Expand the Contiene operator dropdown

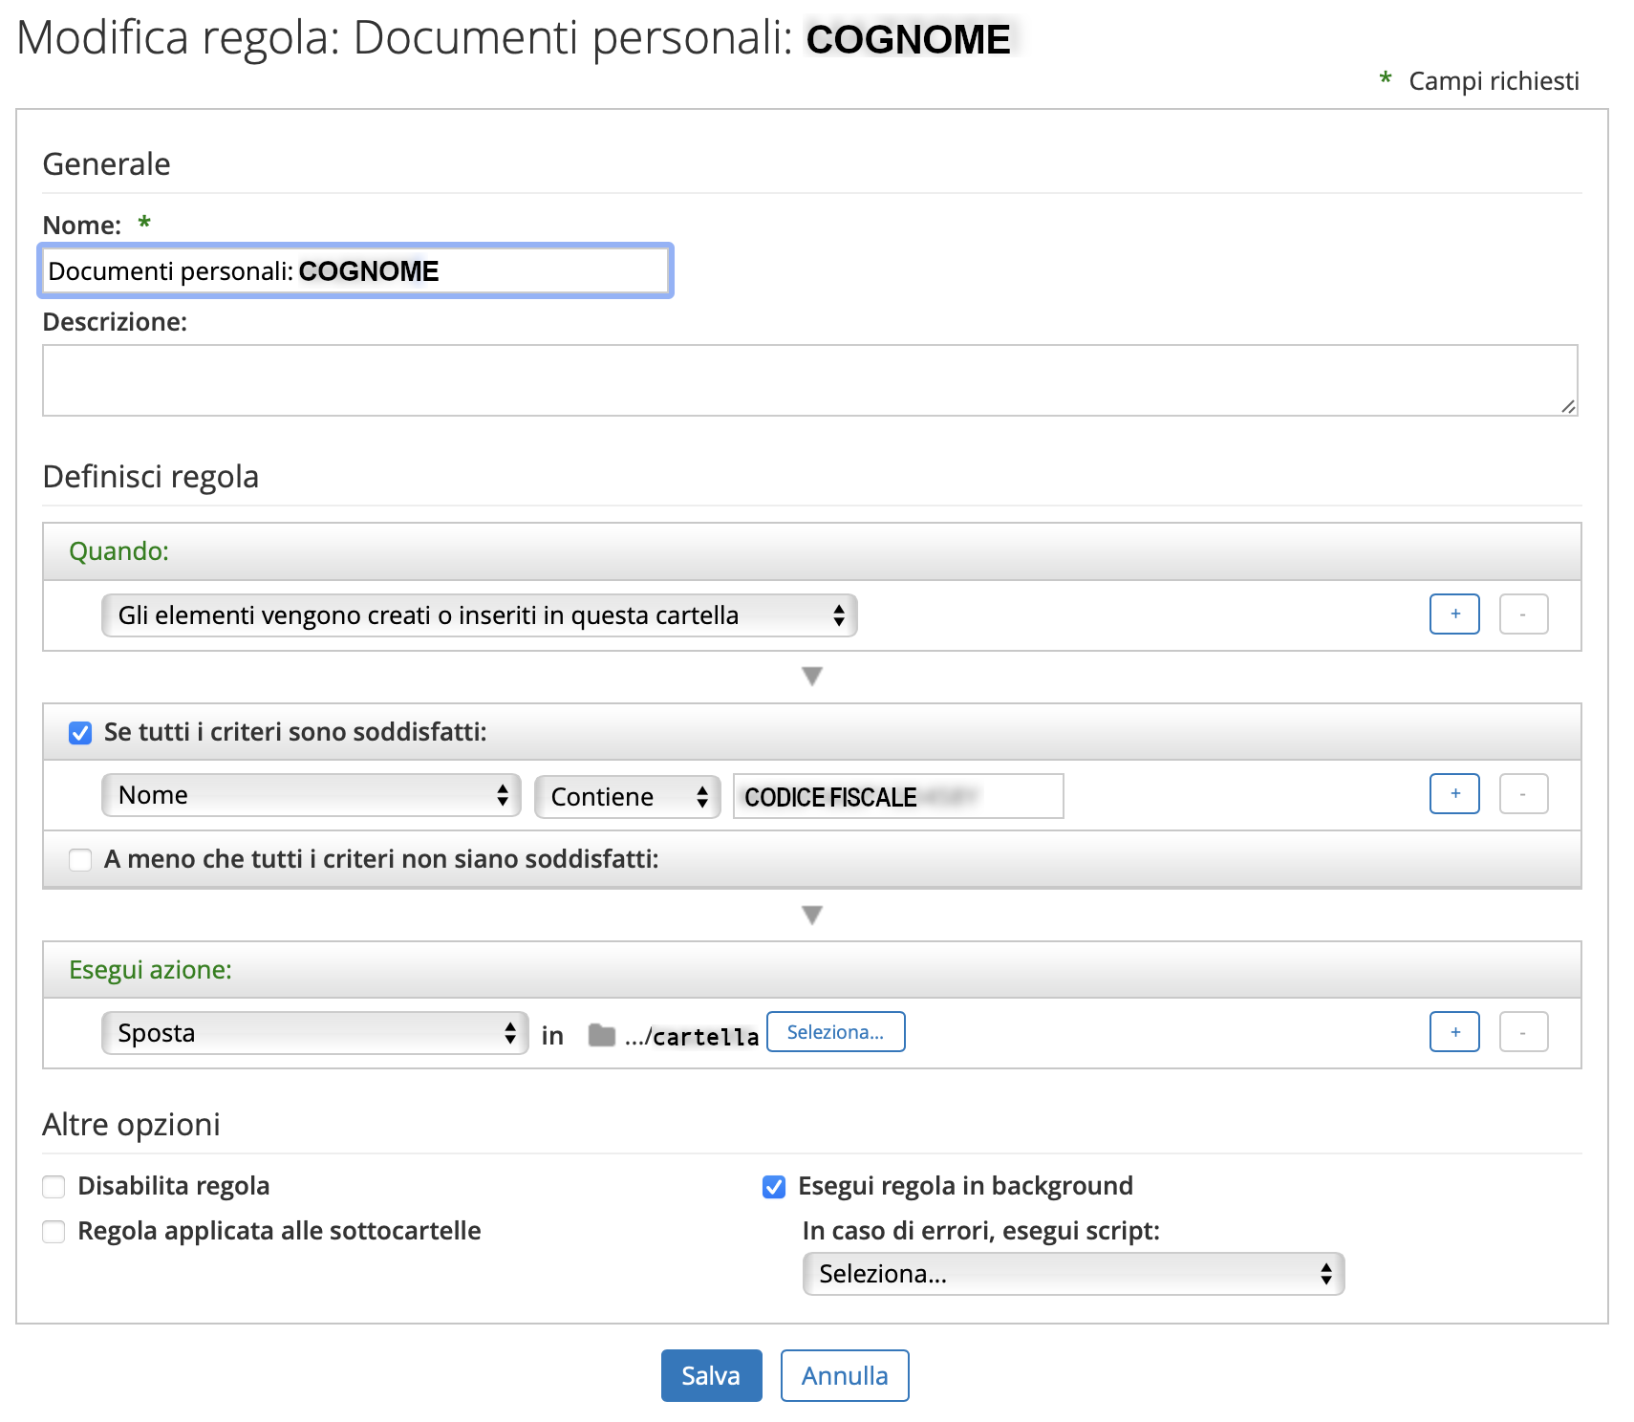(x=627, y=796)
